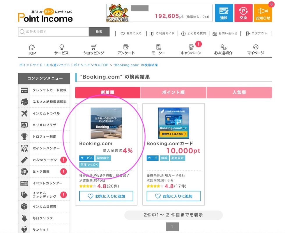Screen dimensions: 285x233
Task: Open マイページ navigation icon
Action: 256,49
